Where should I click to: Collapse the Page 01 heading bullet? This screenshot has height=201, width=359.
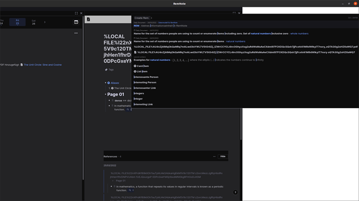pyautogui.click(x=106, y=94)
